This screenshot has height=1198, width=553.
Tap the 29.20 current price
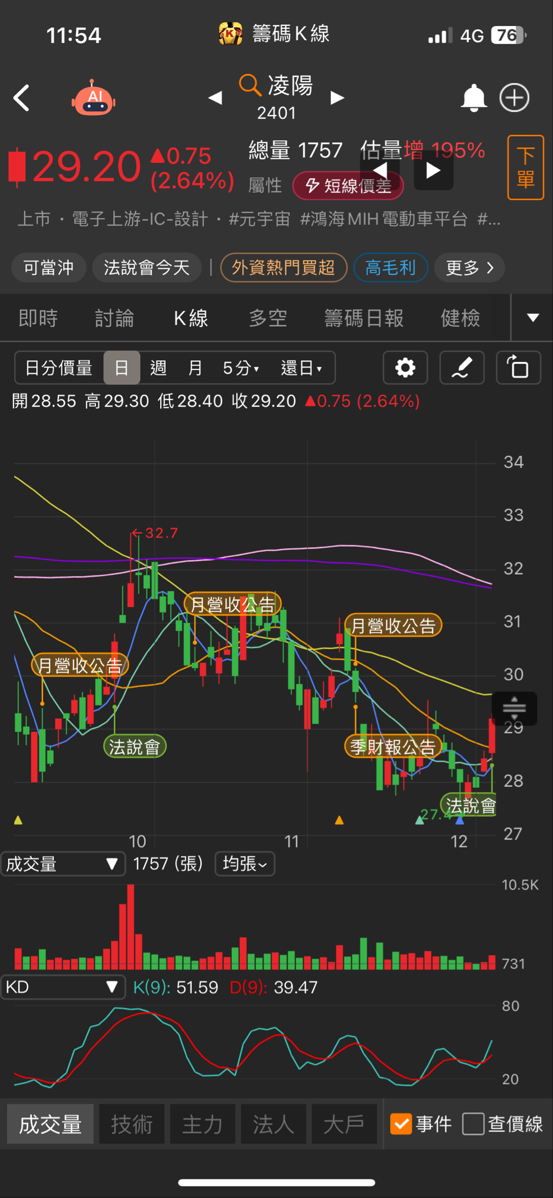click(87, 166)
